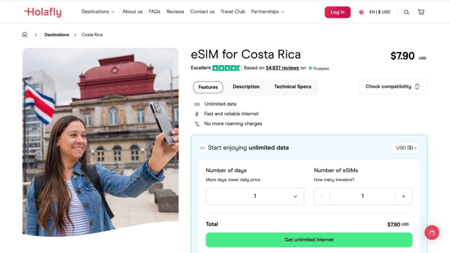Click the home icon in the breadcrumb
Screen dimensions: 450x253
(25, 34)
